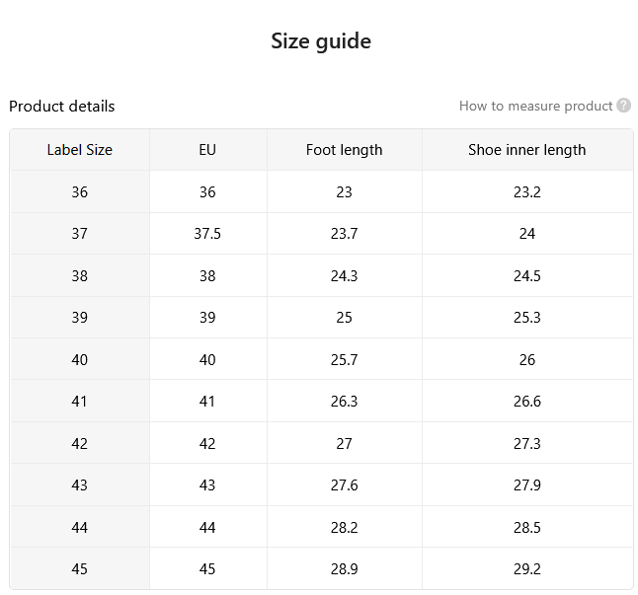Click the Foot length column header

click(x=345, y=150)
